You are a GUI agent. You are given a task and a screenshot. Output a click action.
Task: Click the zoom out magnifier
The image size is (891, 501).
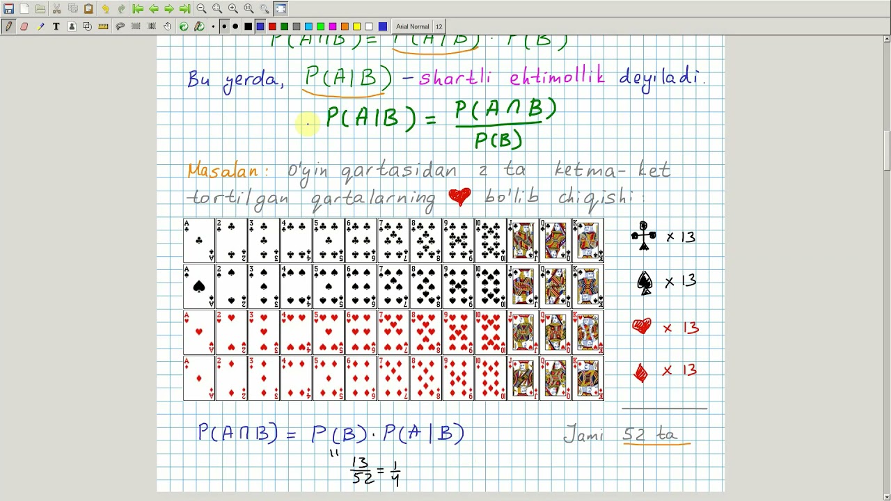(201, 9)
